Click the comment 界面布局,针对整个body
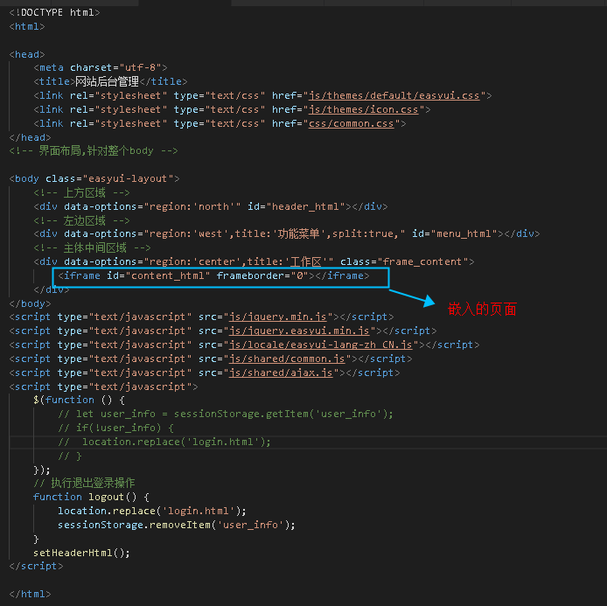The width and height of the screenshot is (607, 606). [94, 150]
